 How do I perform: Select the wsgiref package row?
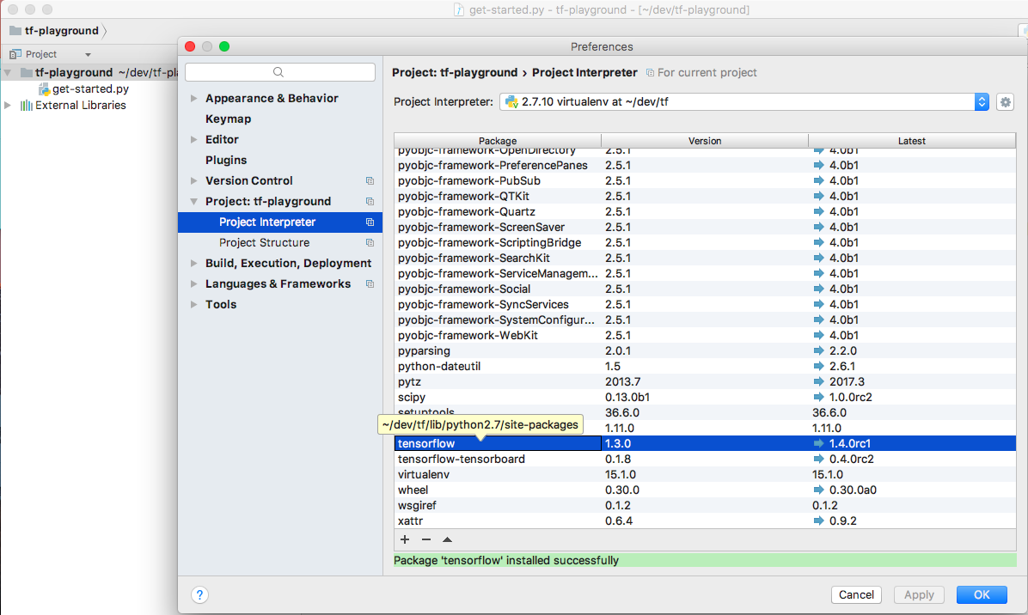pos(705,506)
